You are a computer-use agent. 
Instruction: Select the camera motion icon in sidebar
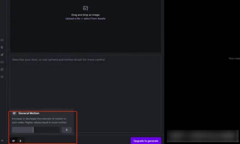2,47
